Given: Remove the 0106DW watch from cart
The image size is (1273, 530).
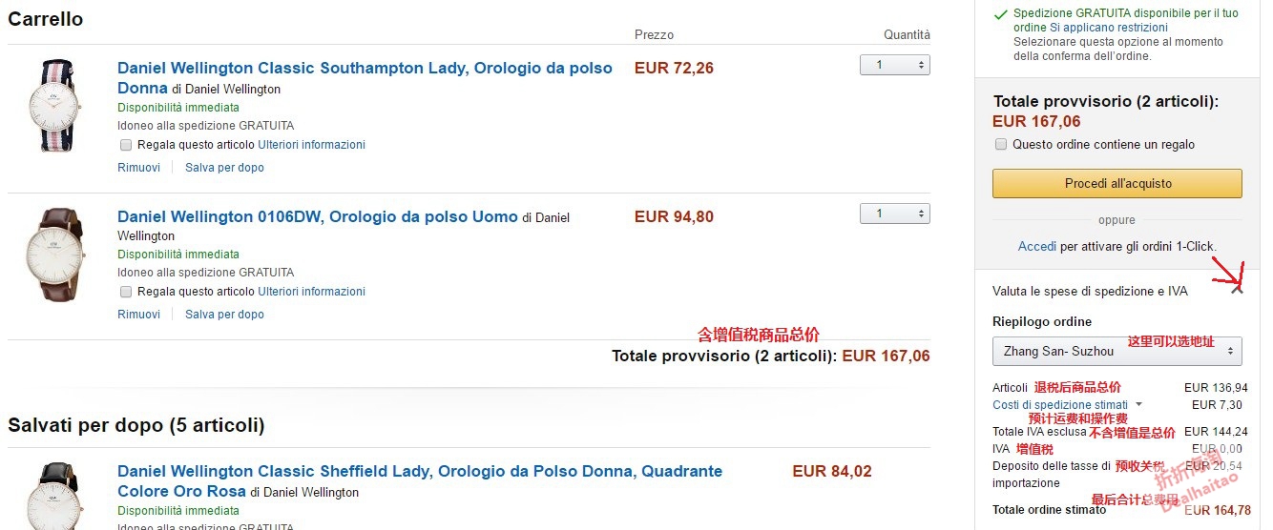Looking at the screenshot, I should point(138,315).
